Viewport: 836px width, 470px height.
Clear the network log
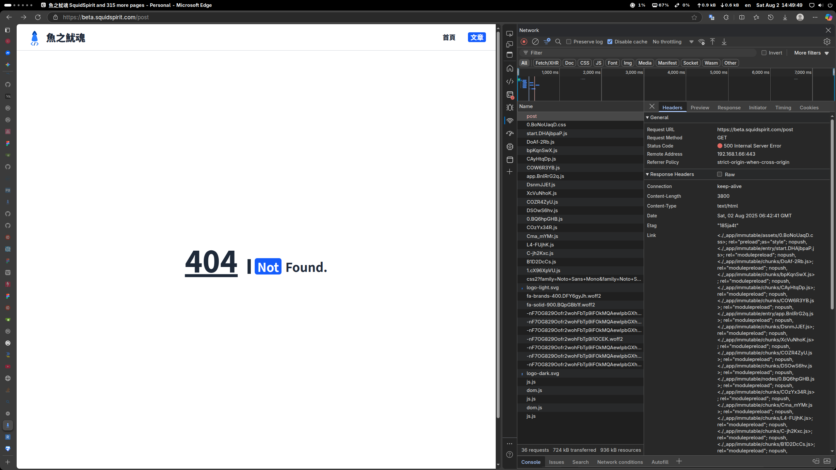coord(535,42)
